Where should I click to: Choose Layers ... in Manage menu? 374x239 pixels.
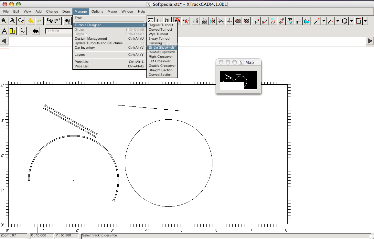(x=110, y=55)
